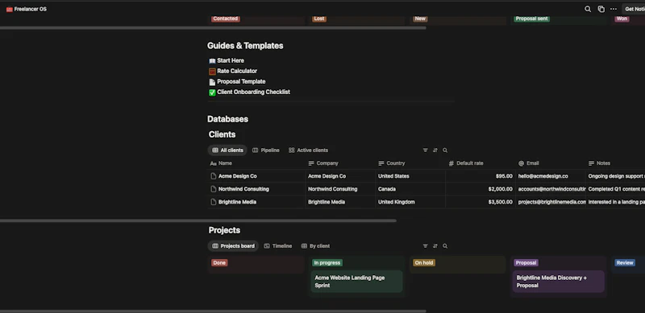Click the Projects sort icon

pos(435,246)
